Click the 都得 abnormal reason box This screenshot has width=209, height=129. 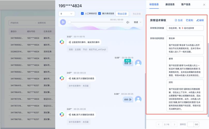coord(185,67)
